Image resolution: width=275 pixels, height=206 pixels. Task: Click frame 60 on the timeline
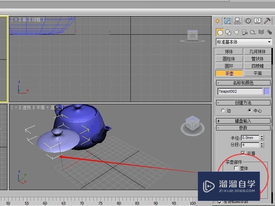coord(45,203)
